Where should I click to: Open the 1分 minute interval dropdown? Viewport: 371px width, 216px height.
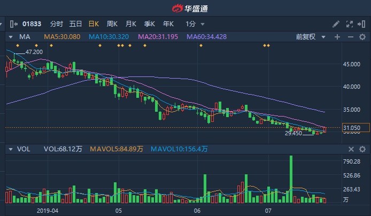195,24
